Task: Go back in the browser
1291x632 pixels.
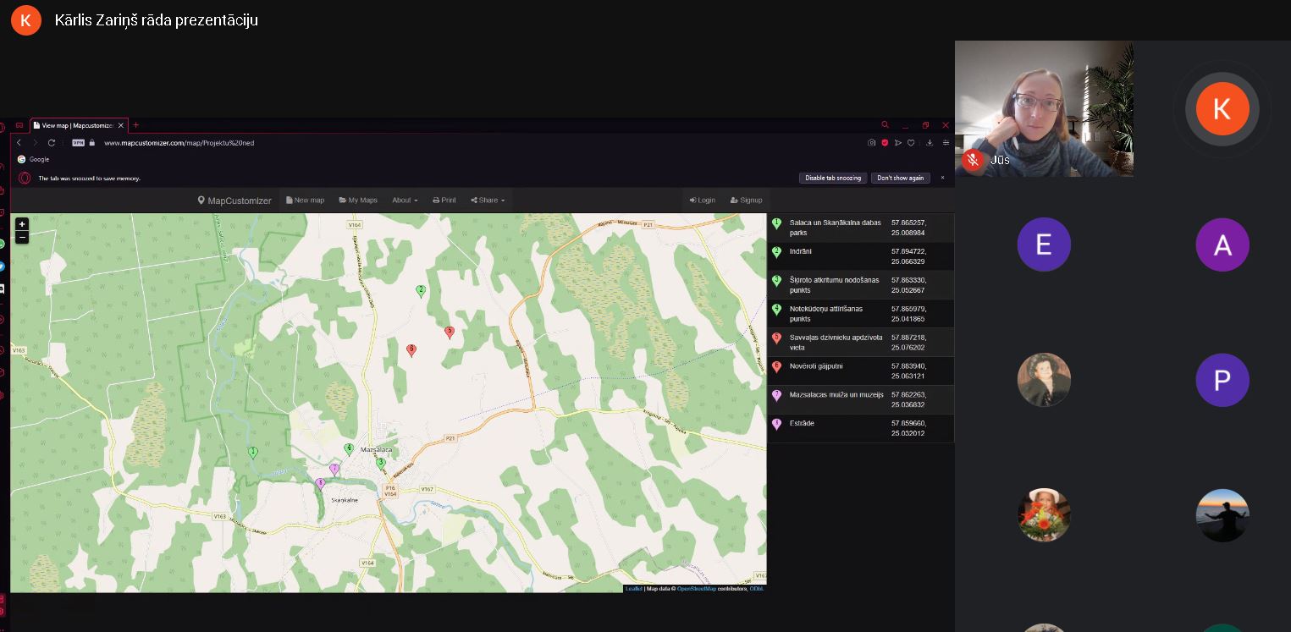Action: (x=19, y=143)
